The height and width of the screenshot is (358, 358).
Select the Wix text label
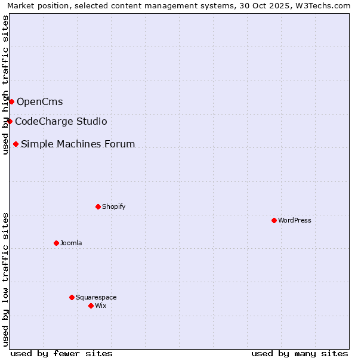pos(100,306)
